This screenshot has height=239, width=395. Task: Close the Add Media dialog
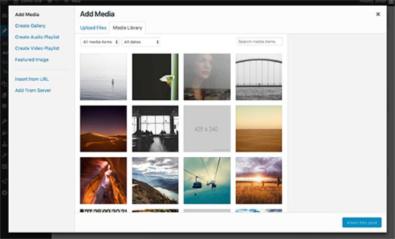tap(378, 14)
